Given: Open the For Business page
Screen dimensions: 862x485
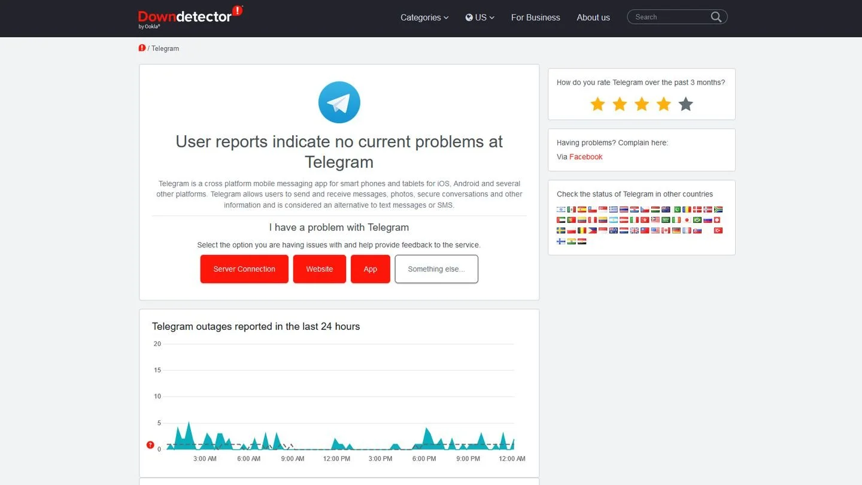Looking at the screenshot, I should 536,17.
